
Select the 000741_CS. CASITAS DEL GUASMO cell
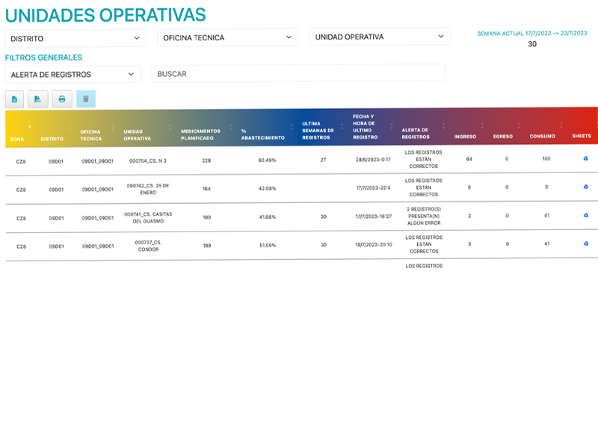coord(148,217)
